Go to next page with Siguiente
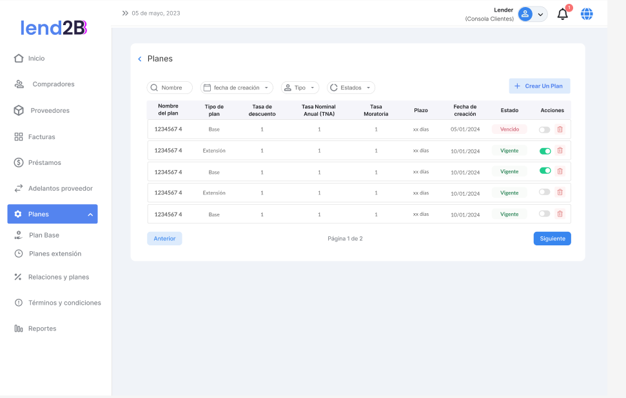 (552, 238)
